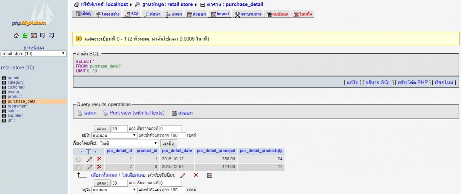Open the phpMyAdmin documentation question-mark icon
Screen dimensions: 461x194
tap(43, 34)
